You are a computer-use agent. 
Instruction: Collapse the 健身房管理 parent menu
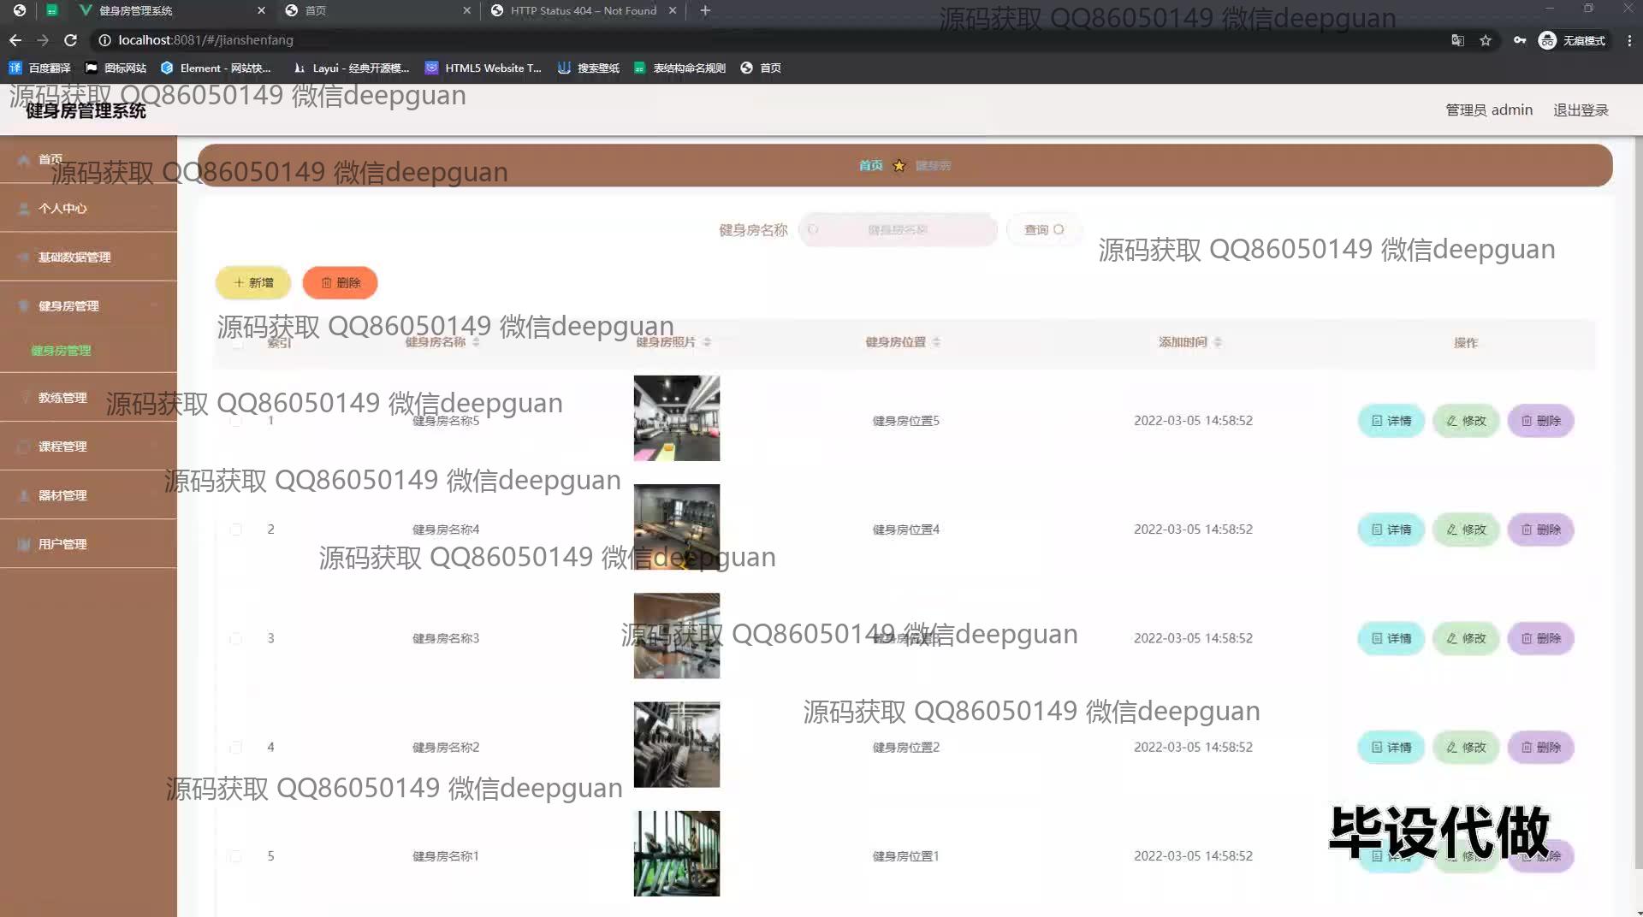pyautogui.click(x=88, y=305)
